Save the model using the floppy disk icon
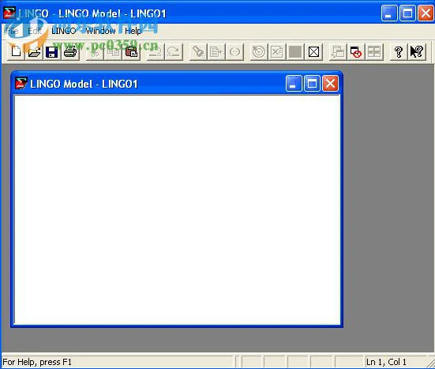This screenshot has height=369, width=435. [52, 51]
